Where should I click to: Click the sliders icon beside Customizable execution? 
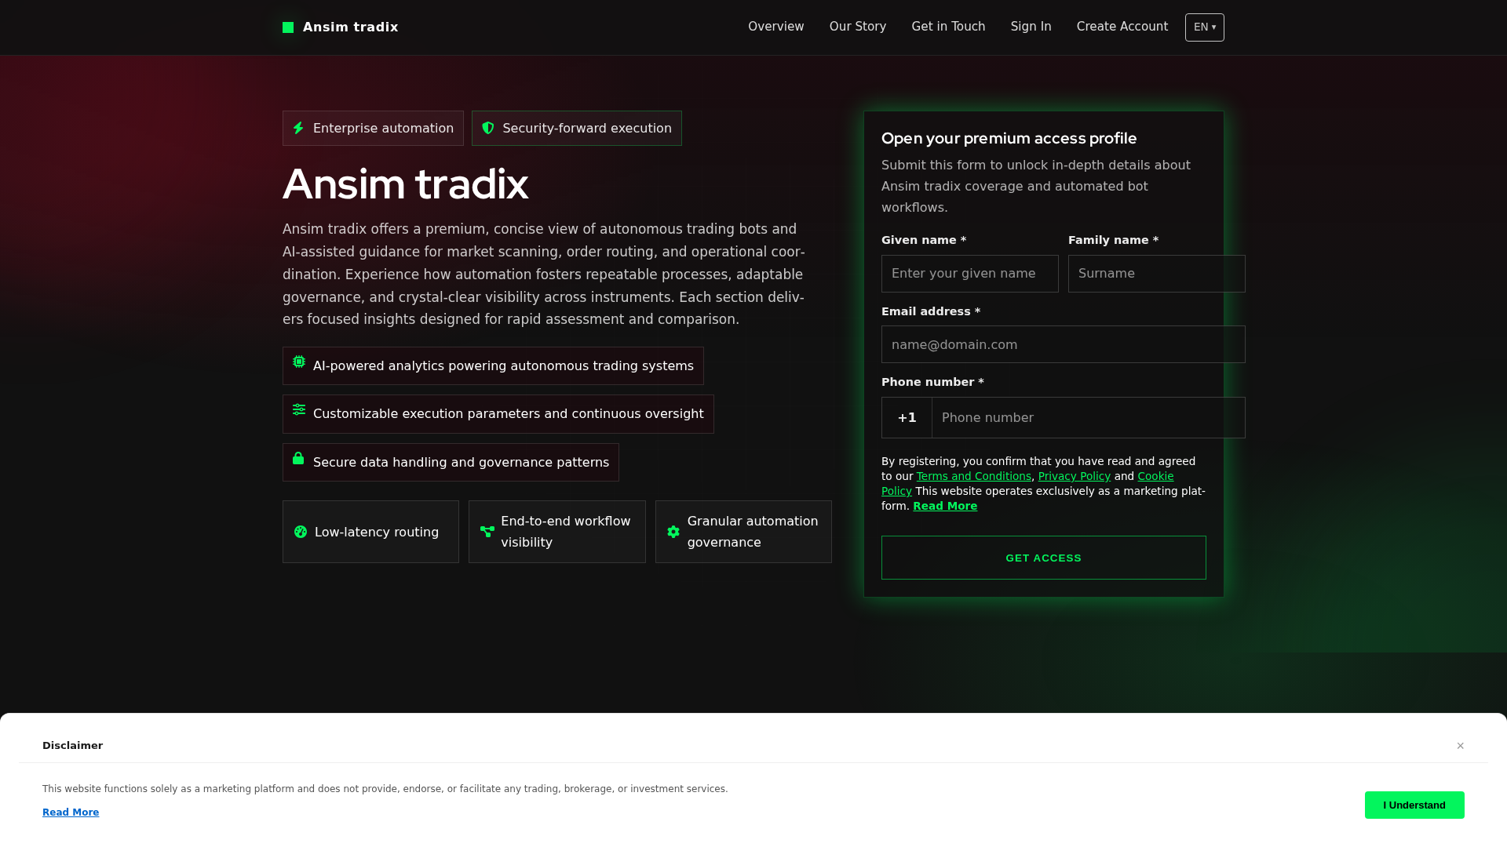click(299, 409)
